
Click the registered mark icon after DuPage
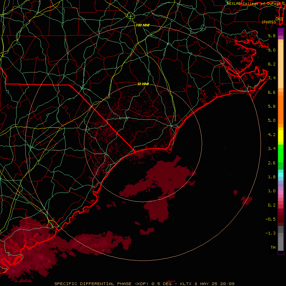point(283,3)
